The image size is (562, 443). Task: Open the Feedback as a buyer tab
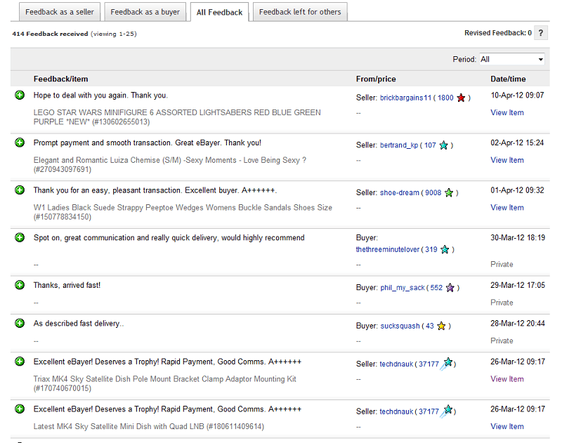tap(145, 12)
